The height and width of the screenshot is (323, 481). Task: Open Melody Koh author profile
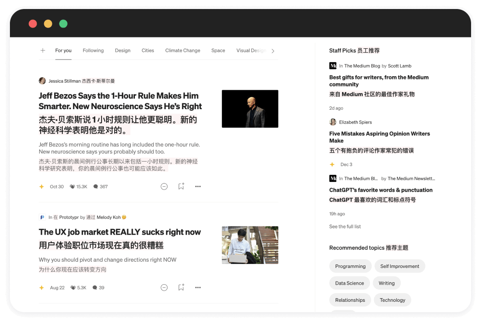point(109,217)
